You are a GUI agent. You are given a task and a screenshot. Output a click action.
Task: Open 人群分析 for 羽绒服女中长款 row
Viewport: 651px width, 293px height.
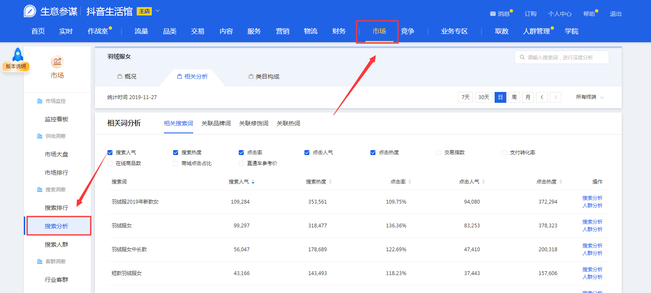click(x=592, y=253)
